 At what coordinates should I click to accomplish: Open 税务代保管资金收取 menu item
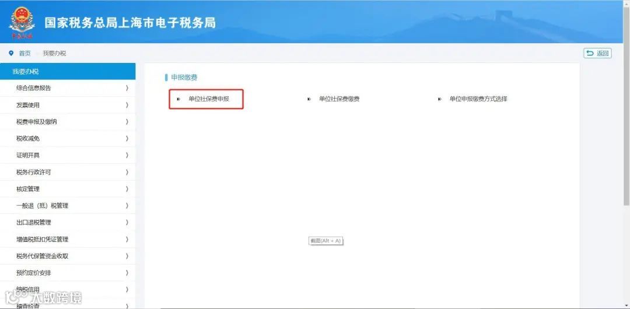click(68, 256)
